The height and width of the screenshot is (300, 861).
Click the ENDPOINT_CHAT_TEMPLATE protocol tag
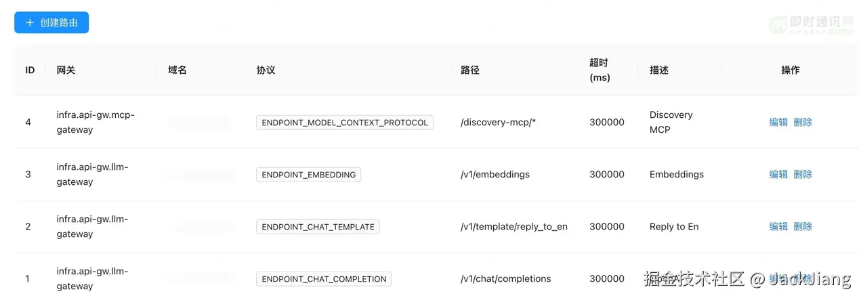click(318, 227)
